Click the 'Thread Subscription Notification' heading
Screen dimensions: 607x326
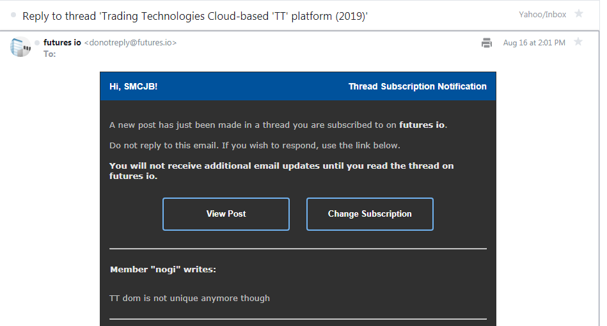click(x=417, y=86)
